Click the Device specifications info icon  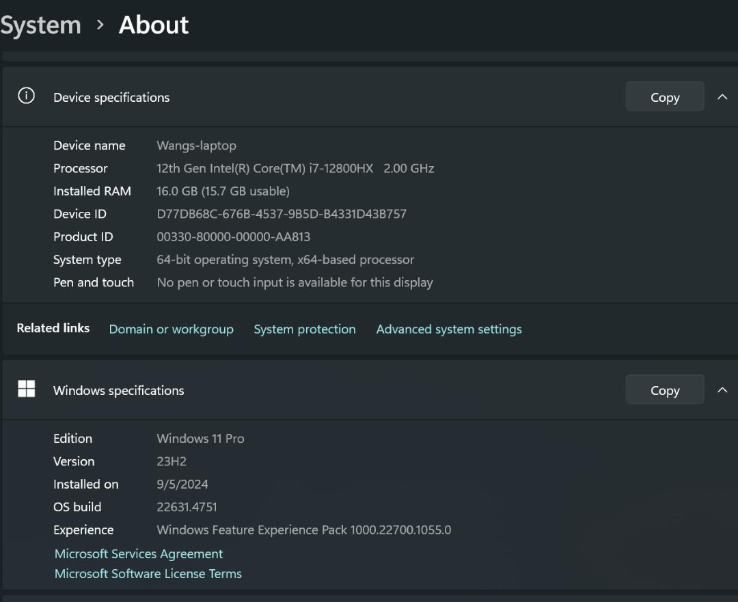pyautogui.click(x=27, y=96)
